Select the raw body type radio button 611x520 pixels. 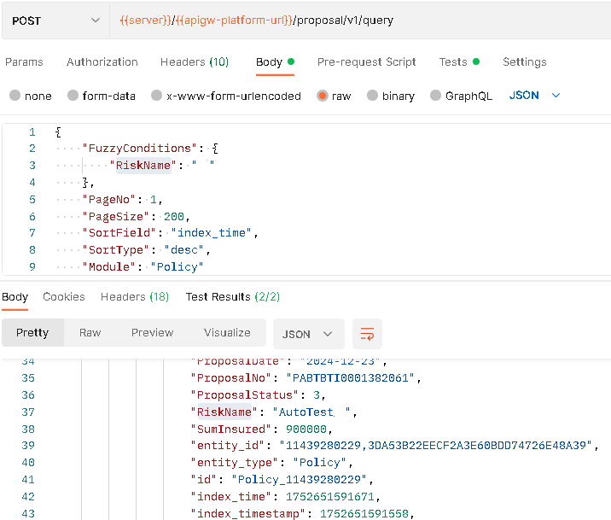(323, 96)
